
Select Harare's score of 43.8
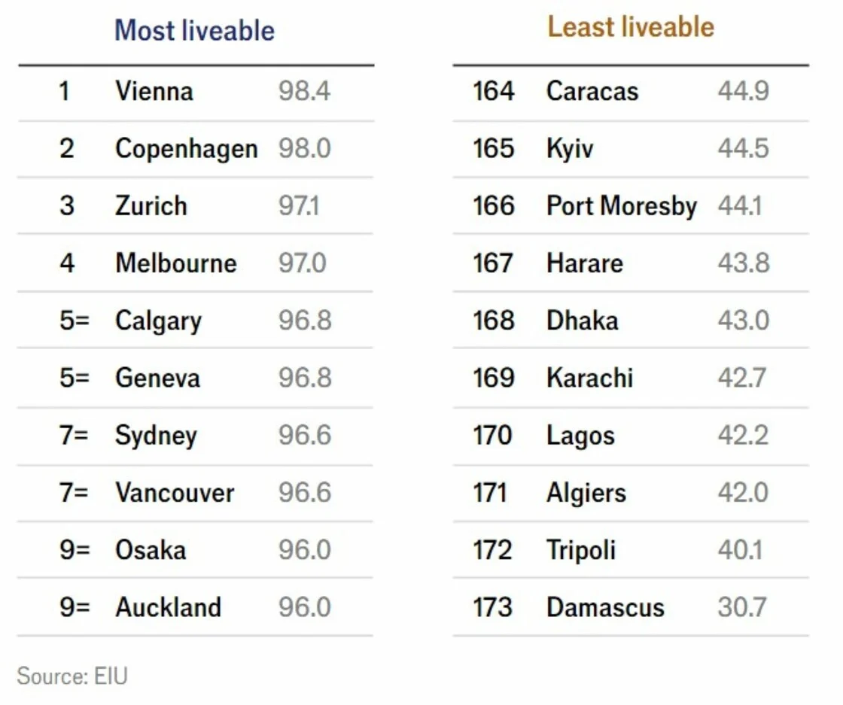point(743,263)
